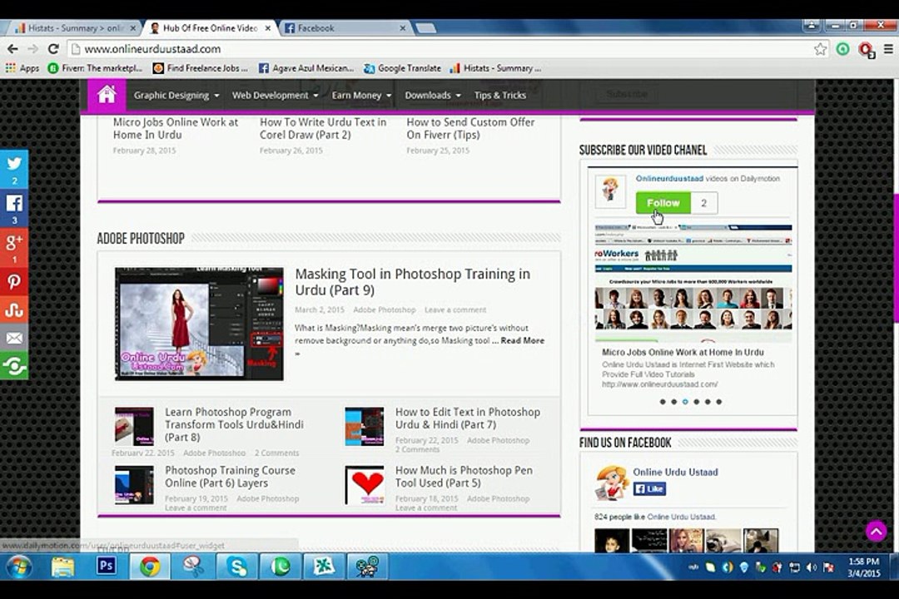This screenshot has width=899, height=599.
Task: Expand Earn Money dropdown menu
Action: tap(361, 95)
